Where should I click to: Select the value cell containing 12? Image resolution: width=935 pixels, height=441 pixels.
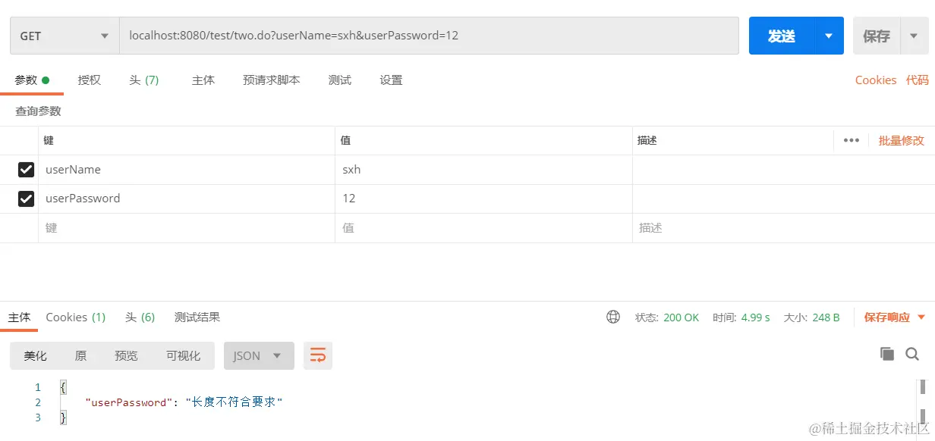(483, 199)
